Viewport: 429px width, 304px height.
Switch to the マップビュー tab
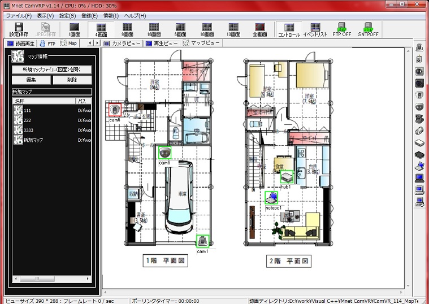(x=202, y=43)
